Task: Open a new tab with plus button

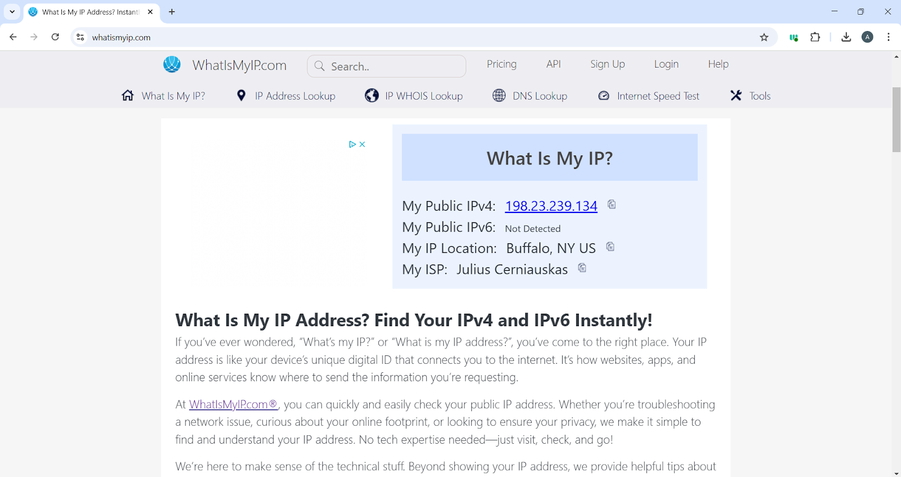Action: (x=172, y=12)
